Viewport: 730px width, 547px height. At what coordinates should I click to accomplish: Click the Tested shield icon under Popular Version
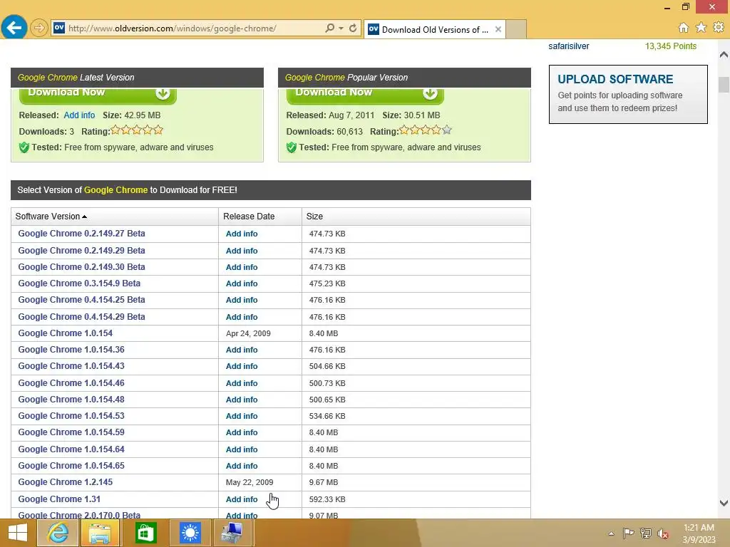pos(292,147)
